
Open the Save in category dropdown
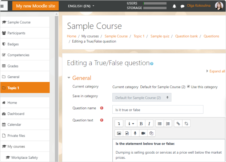[142, 97]
